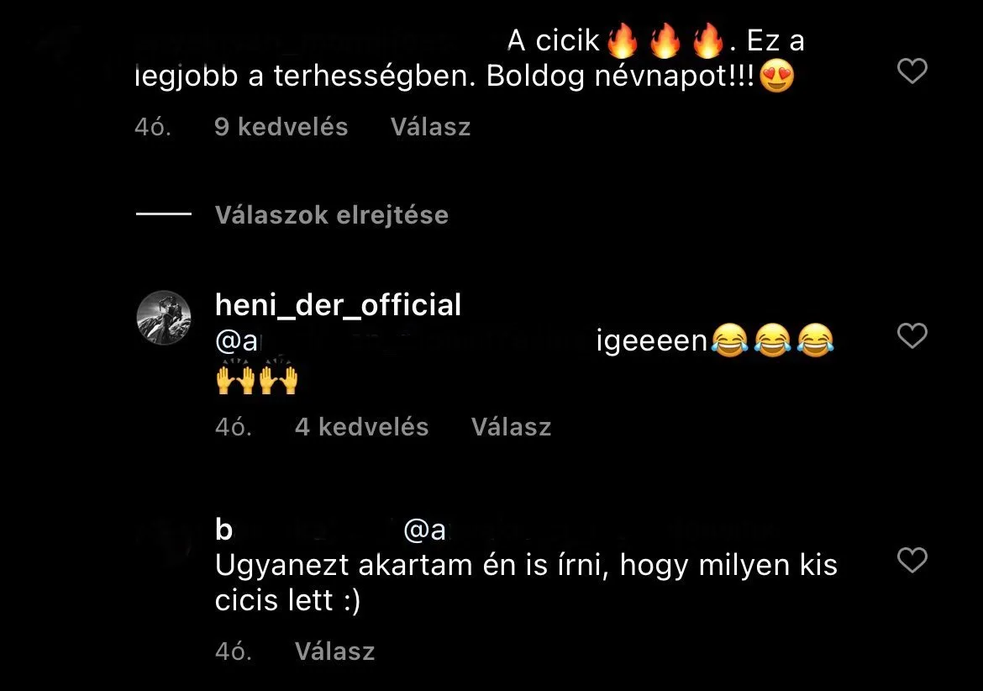Select the "igeeeen" reply text
The height and width of the screenshot is (691, 983).
[651, 342]
